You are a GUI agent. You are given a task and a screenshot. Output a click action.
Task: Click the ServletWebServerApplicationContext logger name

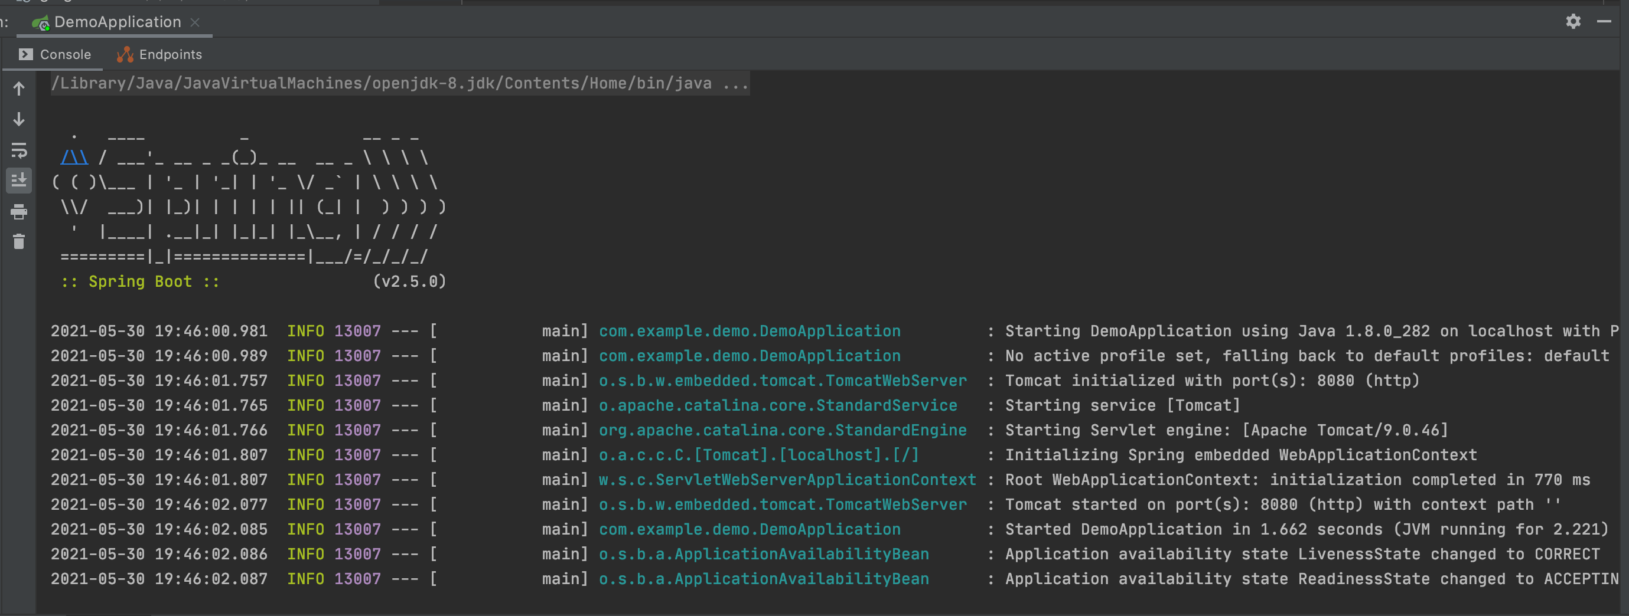(x=787, y=480)
